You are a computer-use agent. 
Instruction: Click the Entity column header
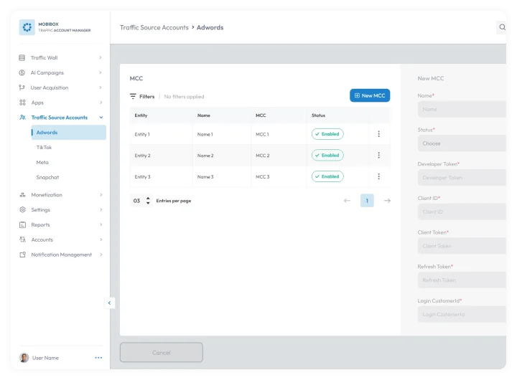point(141,115)
